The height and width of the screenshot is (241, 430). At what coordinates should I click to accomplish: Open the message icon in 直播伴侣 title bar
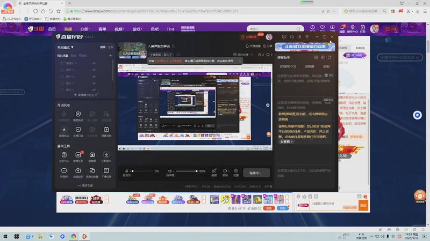point(284,36)
